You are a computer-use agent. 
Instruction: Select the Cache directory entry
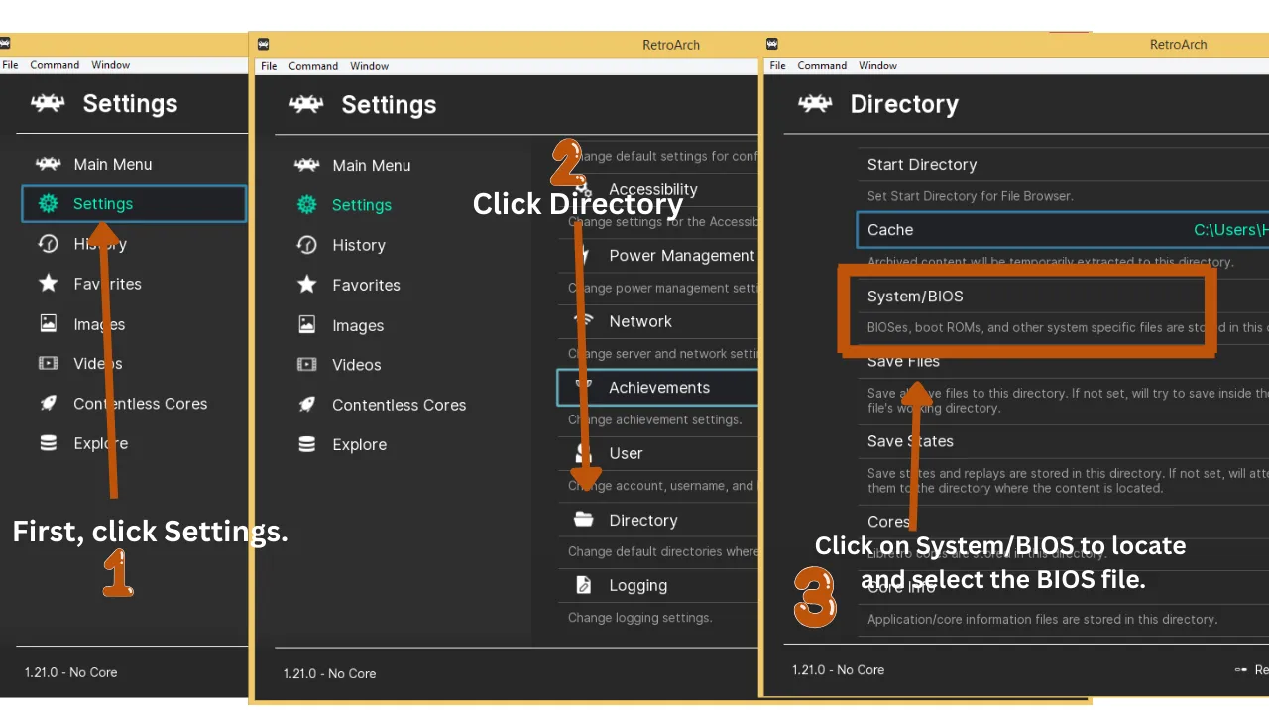1063,230
